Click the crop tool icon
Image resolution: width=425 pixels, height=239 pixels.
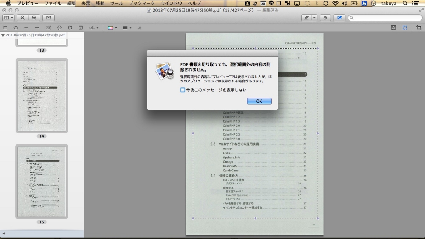tap(419, 28)
